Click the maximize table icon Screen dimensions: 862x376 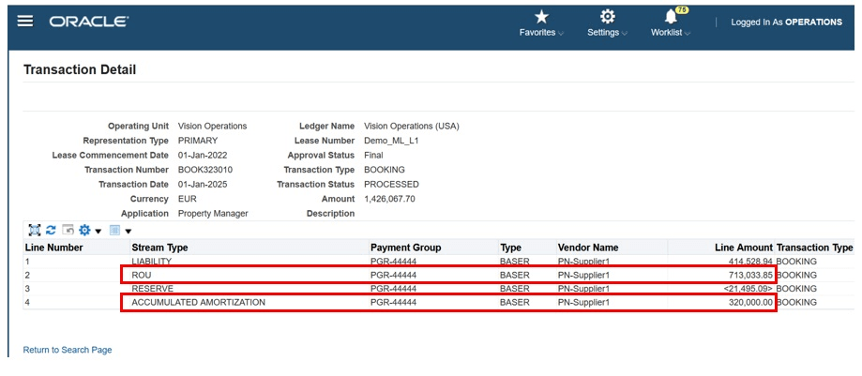click(x=35, y=230)
